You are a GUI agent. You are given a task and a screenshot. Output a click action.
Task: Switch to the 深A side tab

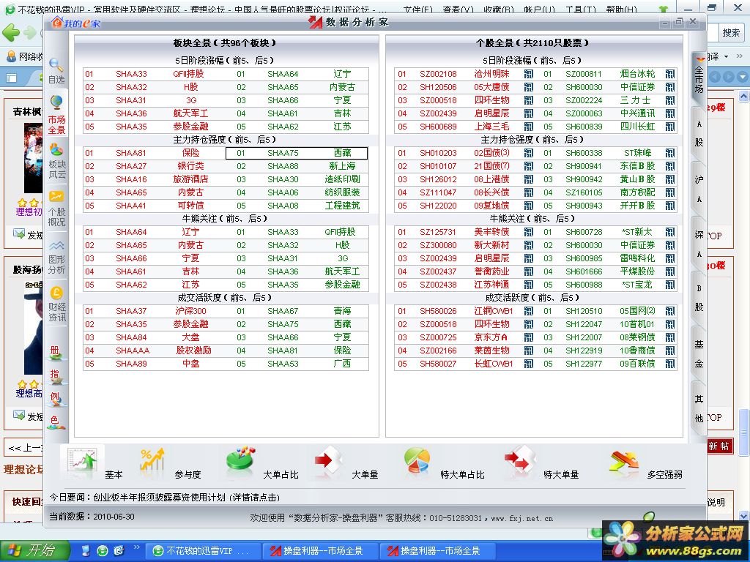tap(699, 244)
